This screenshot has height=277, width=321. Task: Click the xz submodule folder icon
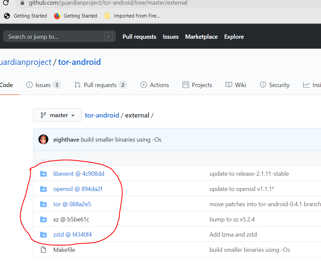point(43,219)
